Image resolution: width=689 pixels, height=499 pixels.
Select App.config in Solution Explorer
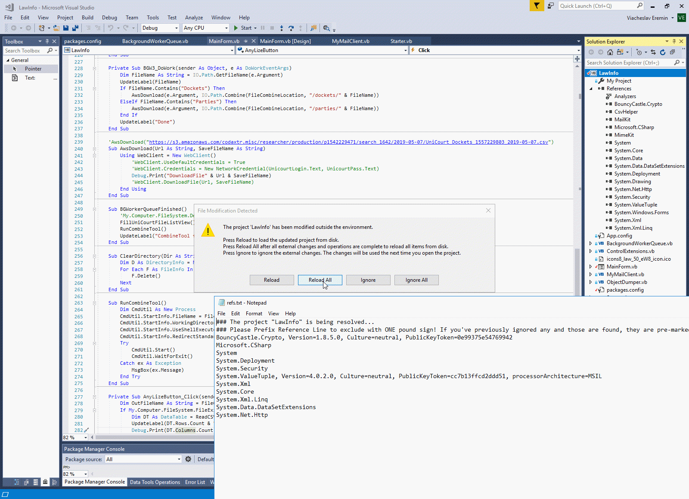coord(619,236)
